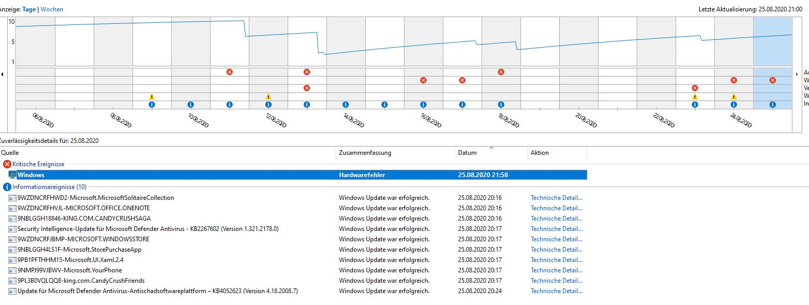This screenshot has width=809, height=305.
Task: Open Technische Details for MicrosoftSolitaireCollection
Action: (557, 198)
